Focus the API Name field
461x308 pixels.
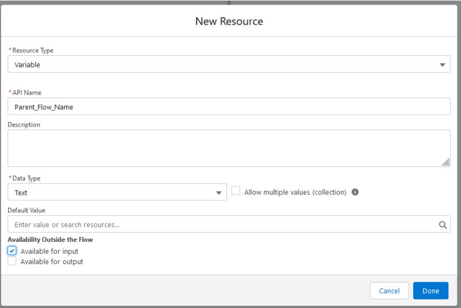pos(229,107)
